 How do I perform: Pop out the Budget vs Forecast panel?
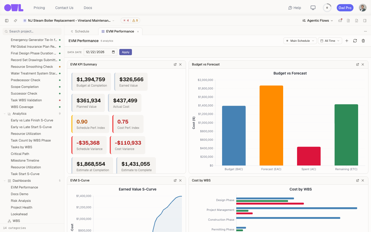point(358,64)
